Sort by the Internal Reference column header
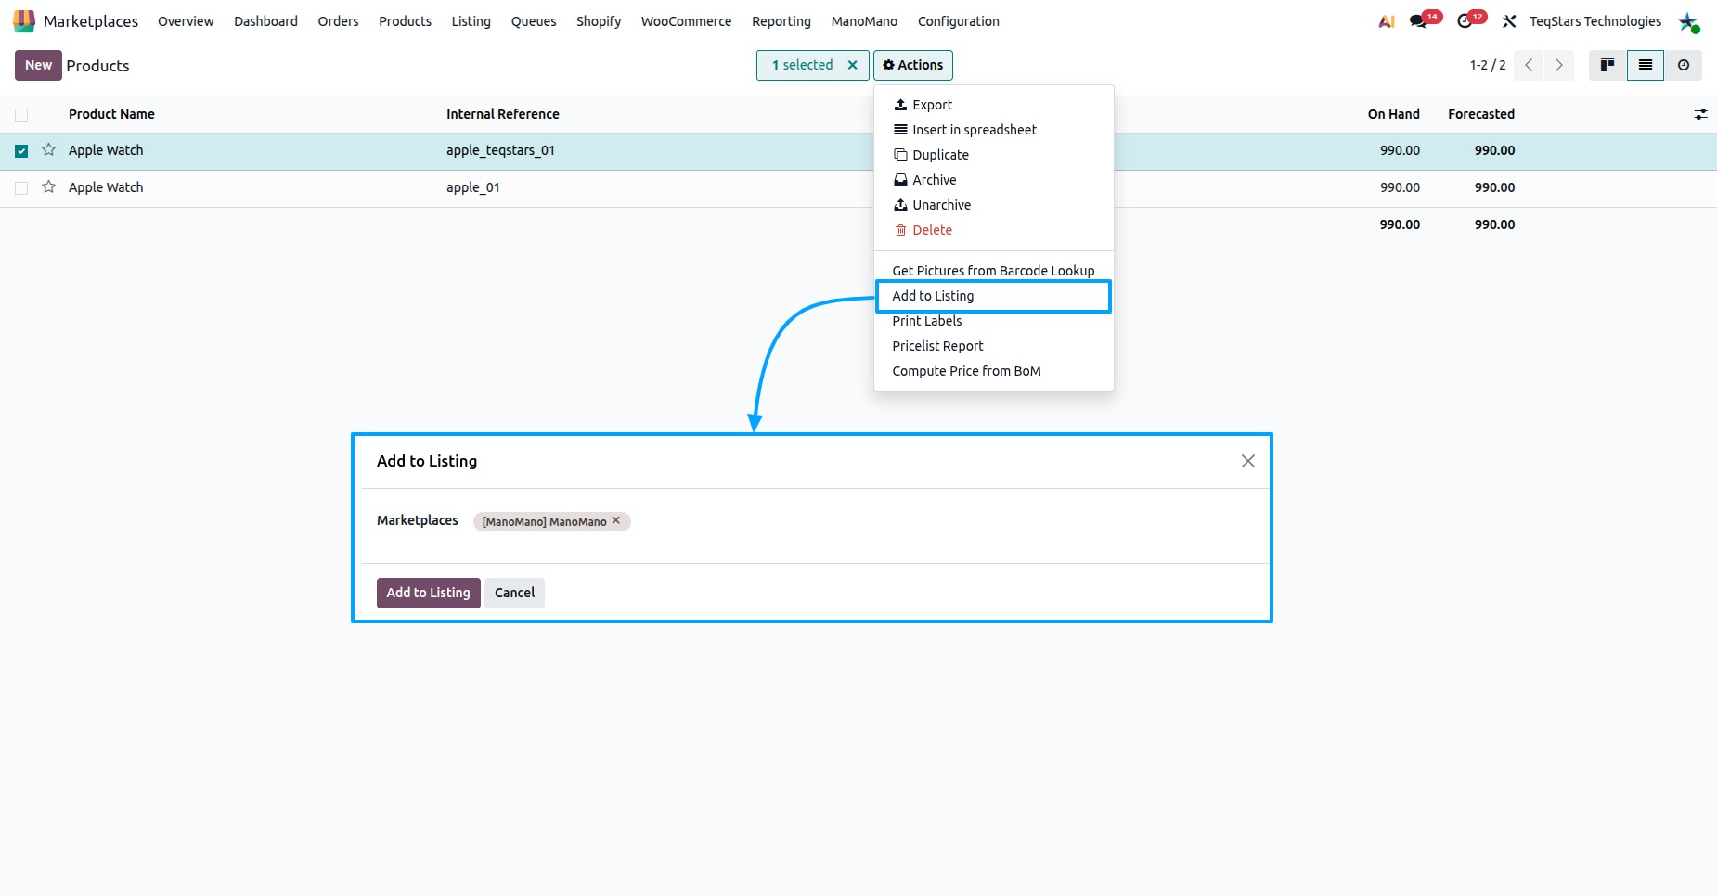The width and height of the screenshot is (1717, 896). point(503,114)
